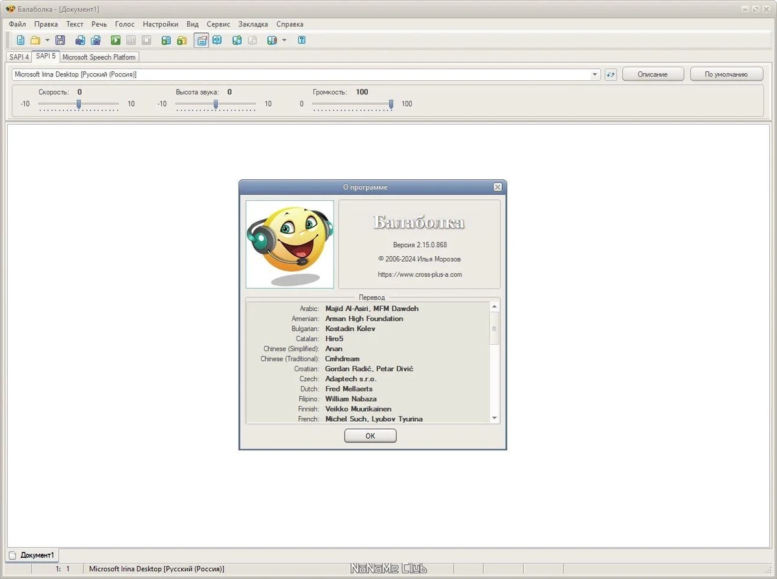Expand the arrow next to the Open icon
This screenshot has height=579, width=777.
click(47, 40)
